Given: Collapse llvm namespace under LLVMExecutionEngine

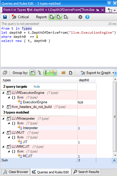Looking at the screenshot, I should pos(9,97).
